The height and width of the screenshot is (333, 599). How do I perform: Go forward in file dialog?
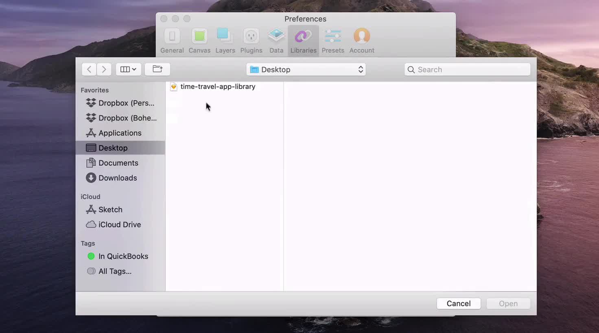pos(104,69)
